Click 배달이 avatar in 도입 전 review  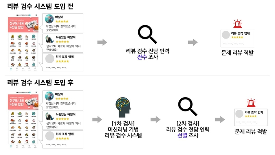(49, 19)
